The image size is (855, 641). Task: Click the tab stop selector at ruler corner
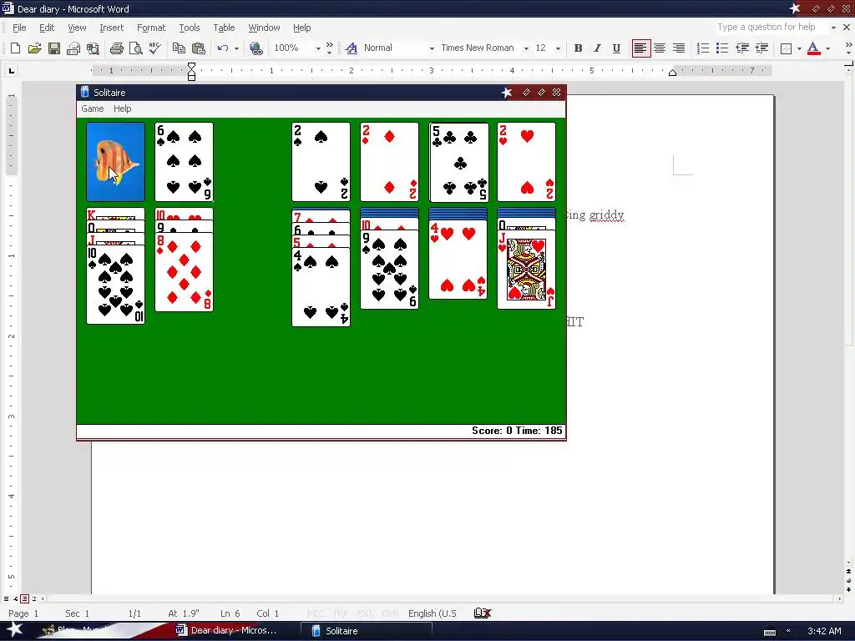coord(11,70)
